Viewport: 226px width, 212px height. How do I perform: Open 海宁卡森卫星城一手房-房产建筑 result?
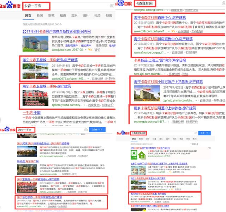[x=47, y=86]
